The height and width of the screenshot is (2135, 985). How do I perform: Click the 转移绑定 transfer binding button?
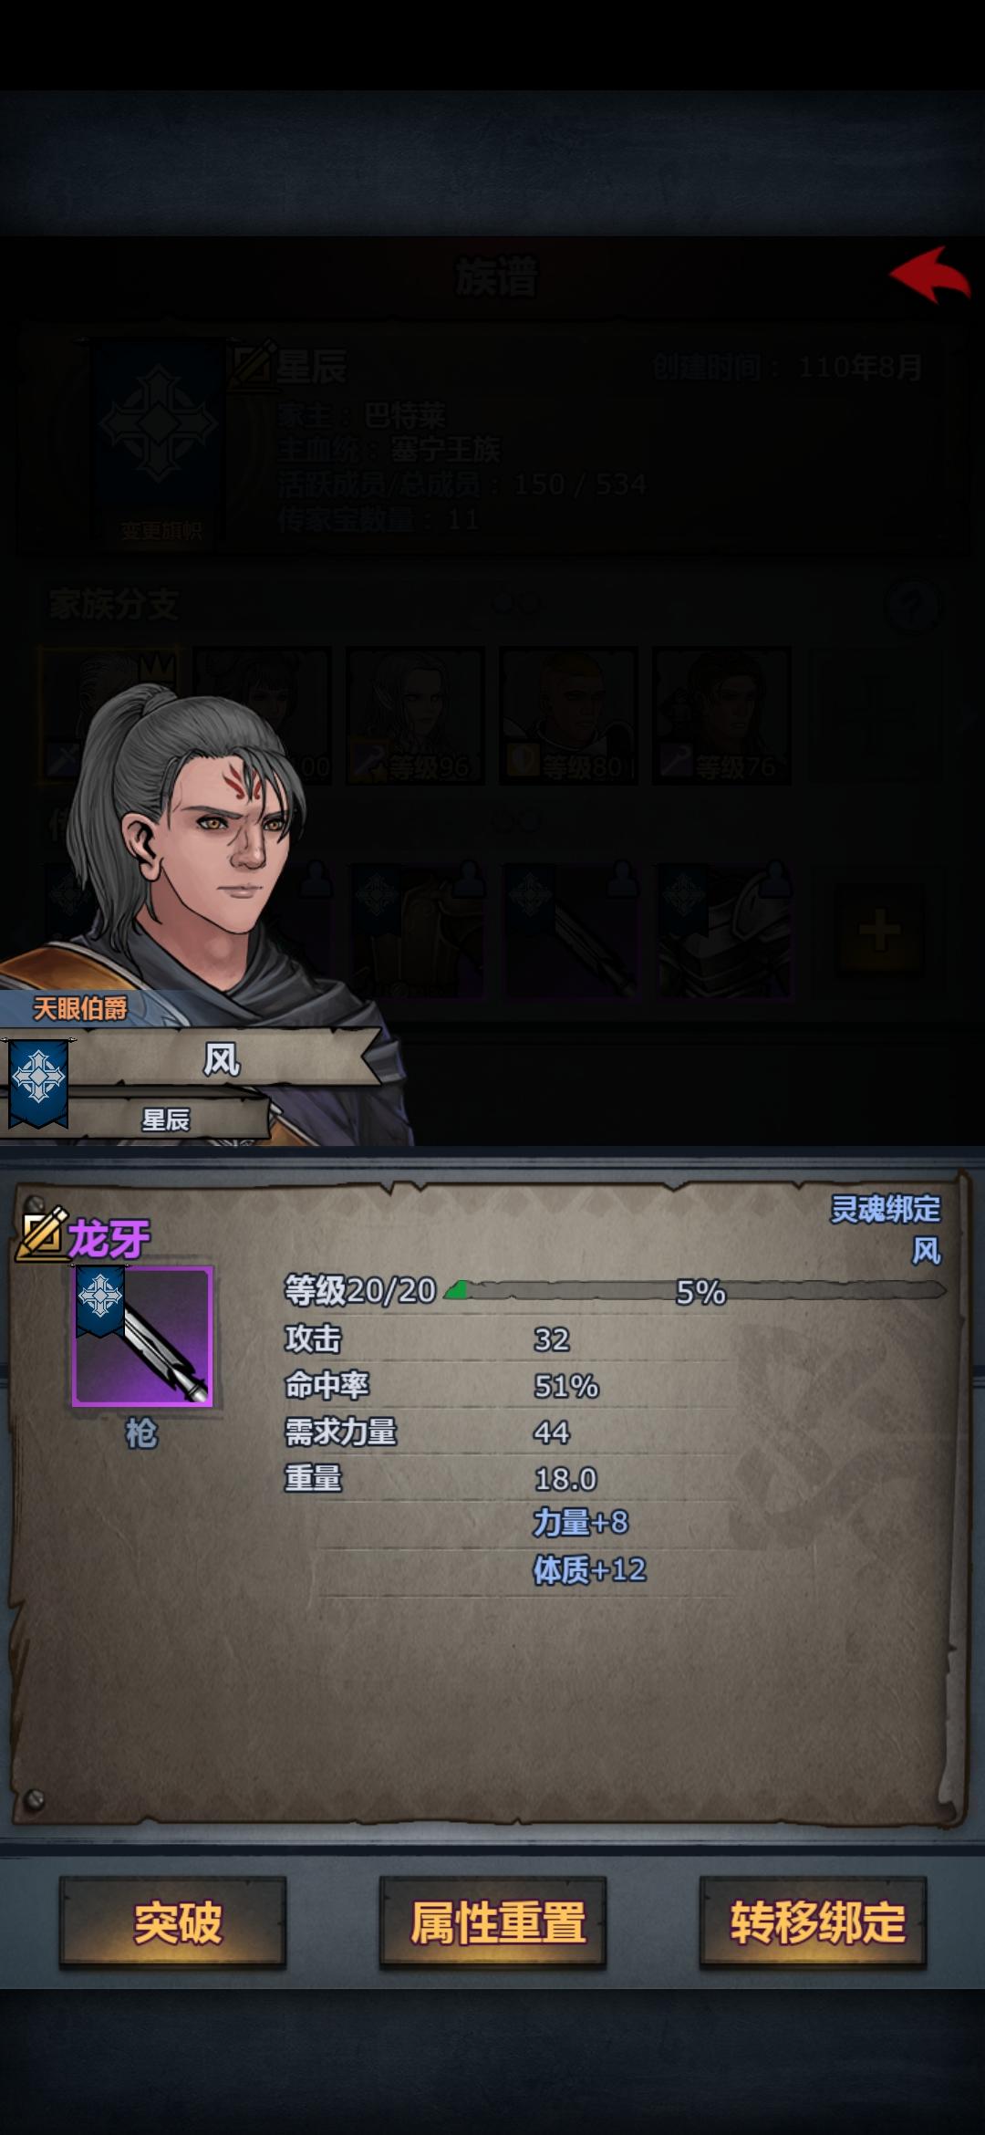[814, 1922]
